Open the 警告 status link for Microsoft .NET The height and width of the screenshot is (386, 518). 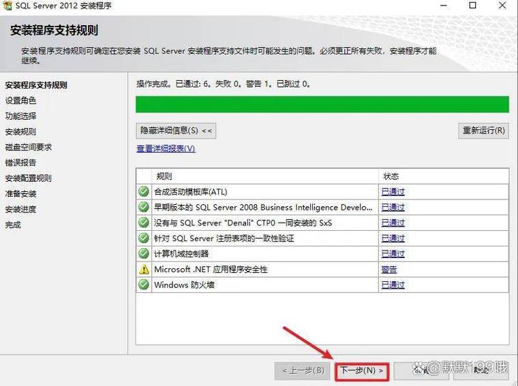tap(388, 270)
